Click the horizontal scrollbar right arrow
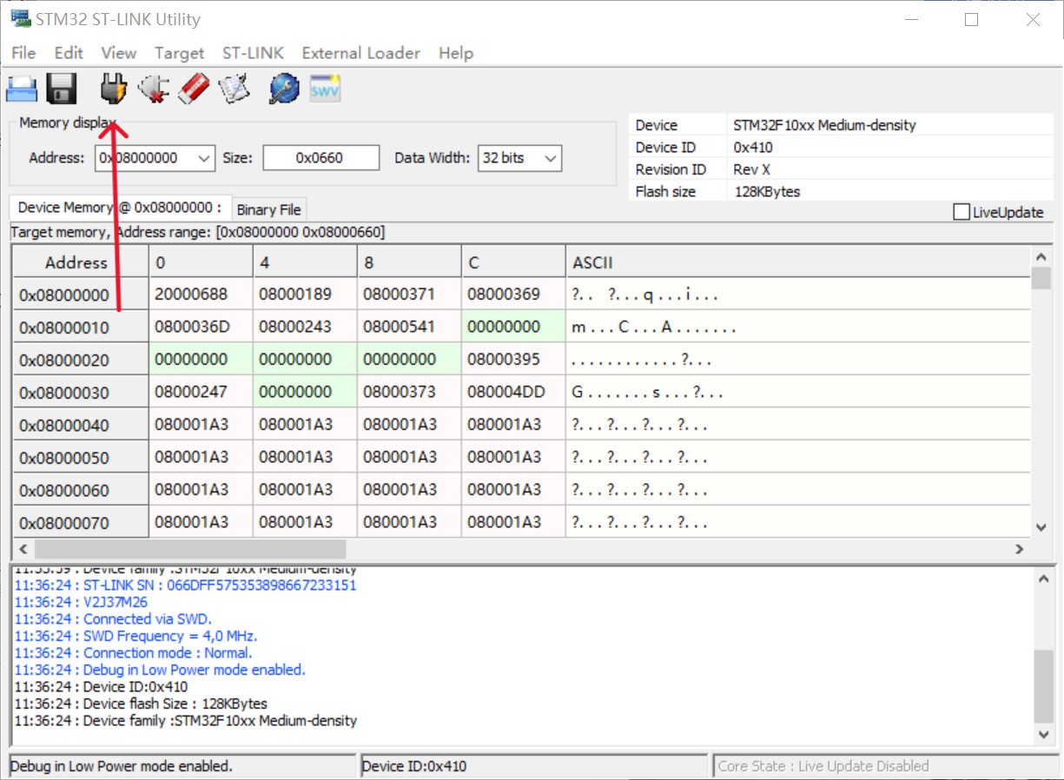Viewport: 1064px width, 780px height. click(1021, 549)
